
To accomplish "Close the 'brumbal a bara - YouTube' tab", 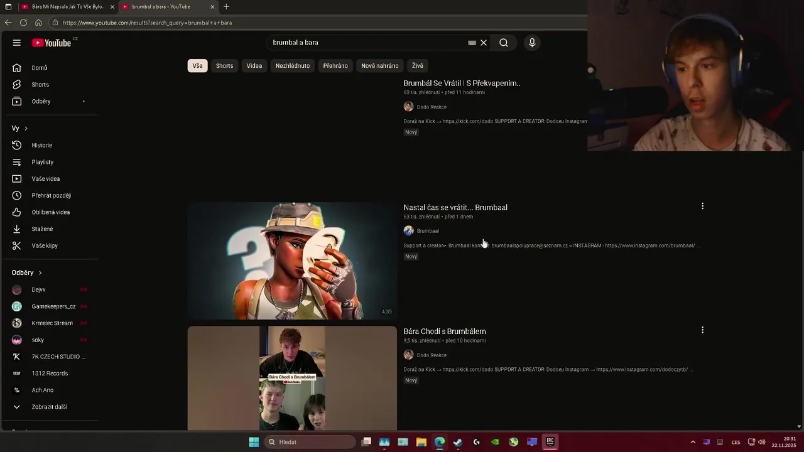I will pos(212,7).
